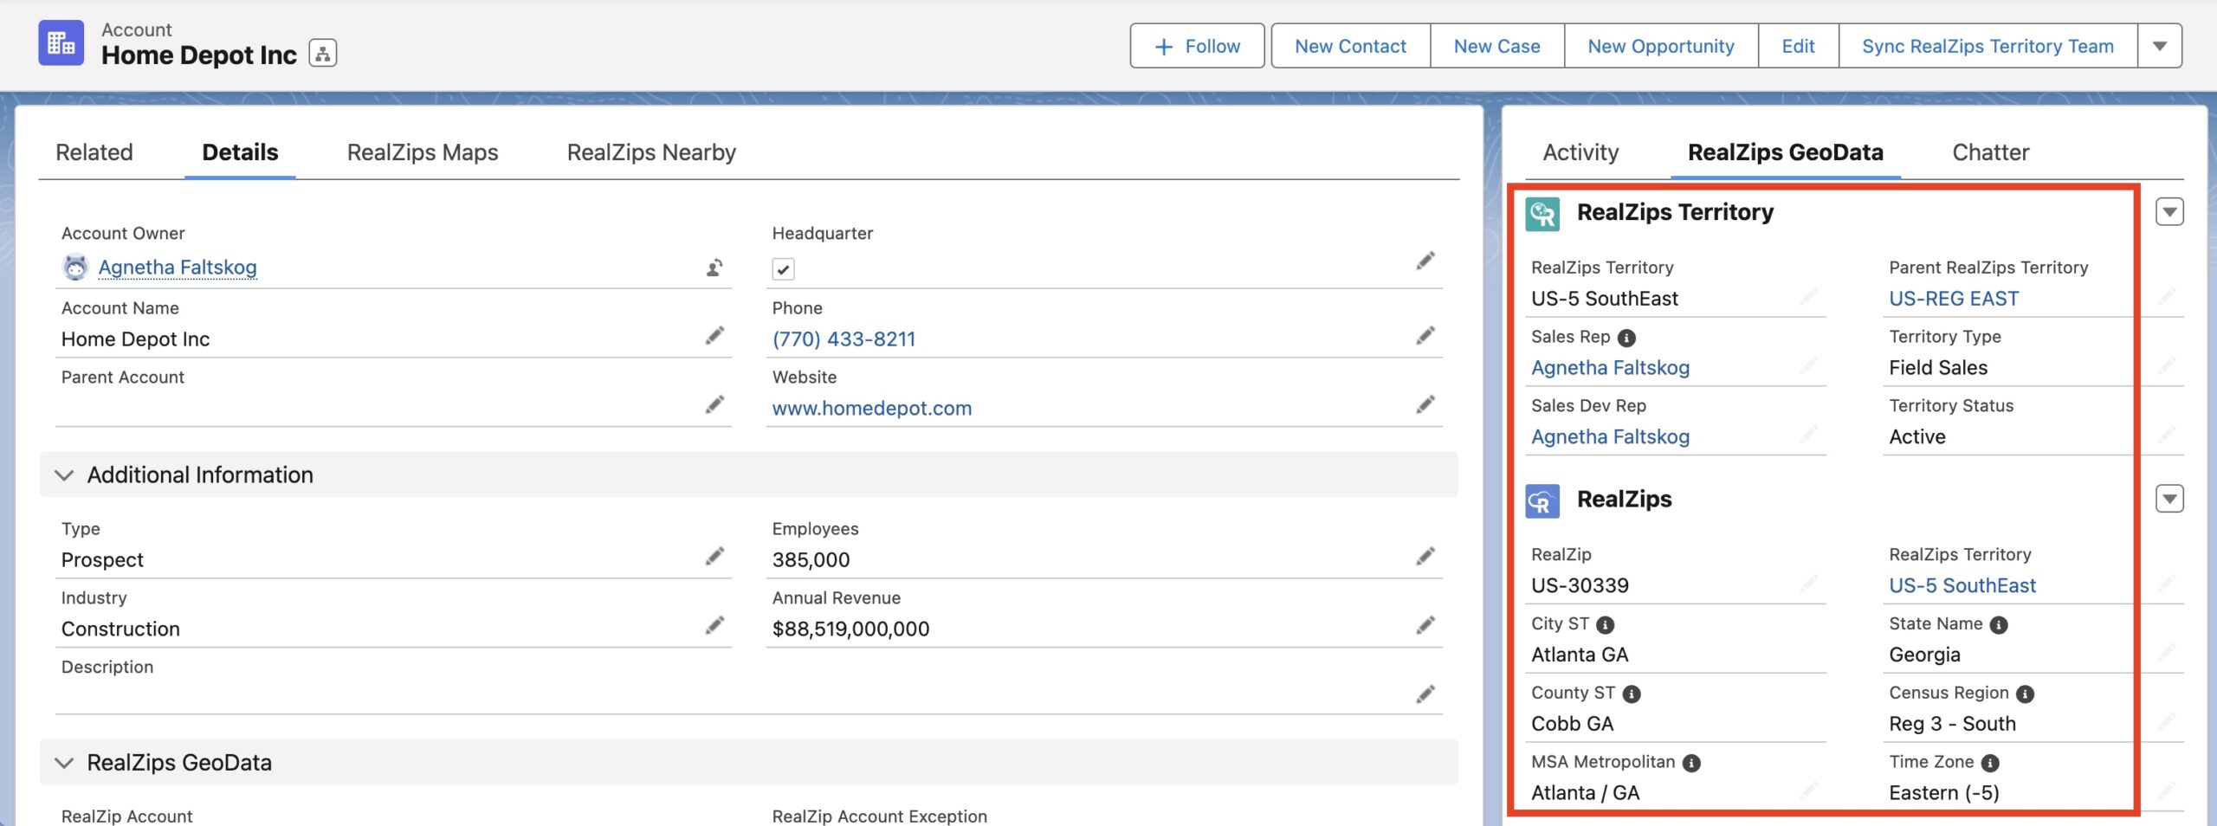This screenshot has height=826, width=2217.
Task: Click the RealZips panel logo icon
Action: pos(1542,500)
